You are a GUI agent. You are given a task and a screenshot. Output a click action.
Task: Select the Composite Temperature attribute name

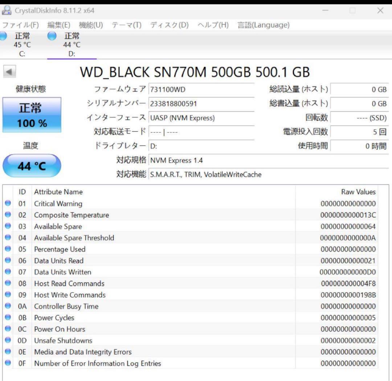(x=72, y=215)
